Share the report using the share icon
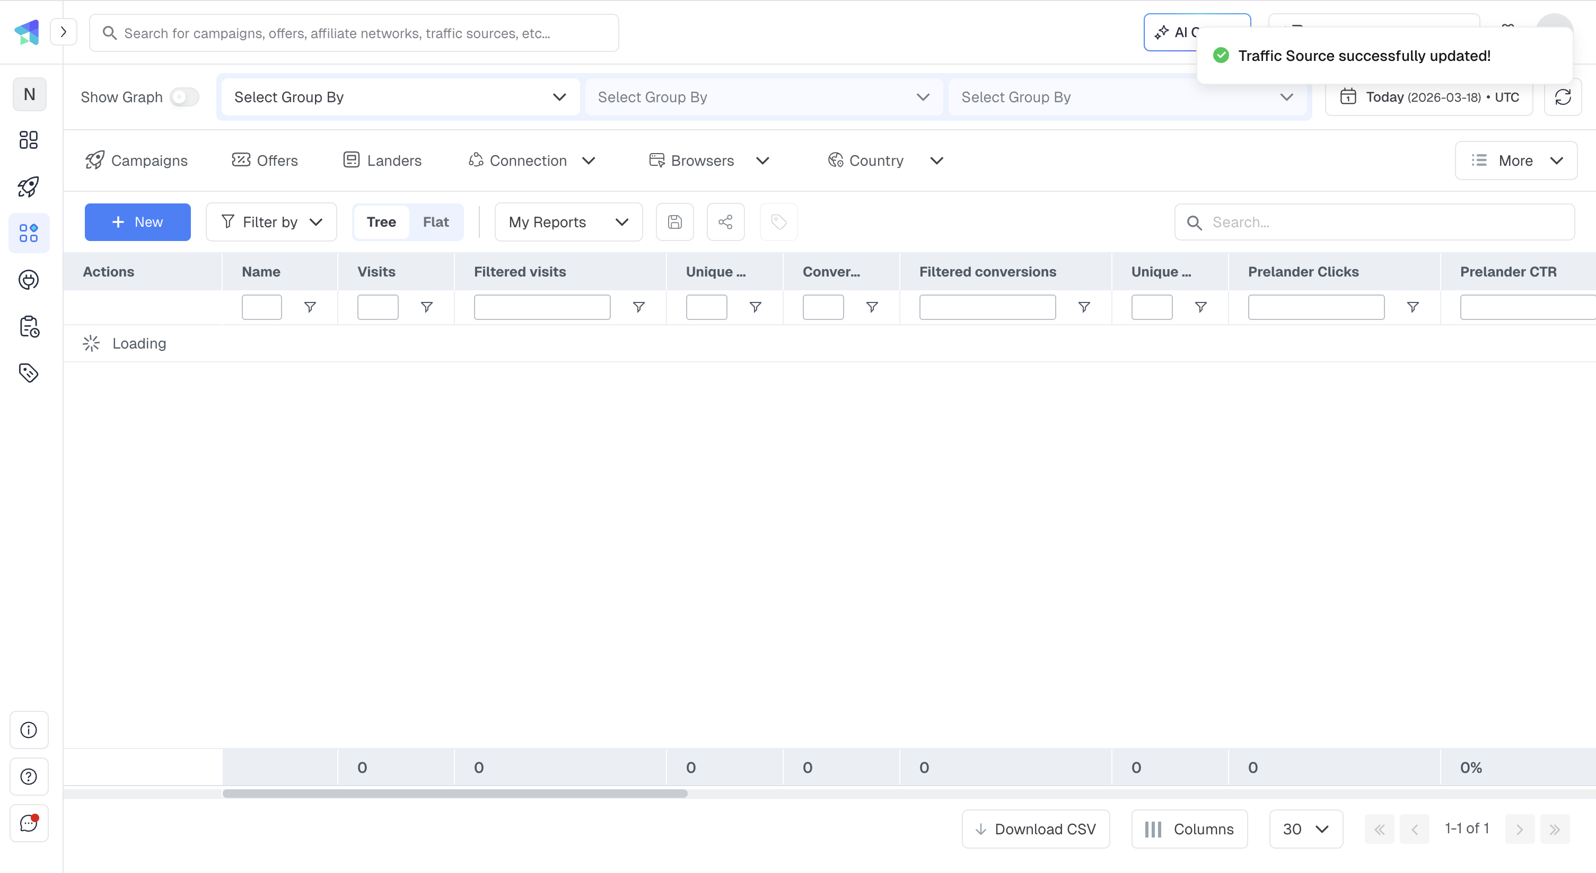 (725, 221)
